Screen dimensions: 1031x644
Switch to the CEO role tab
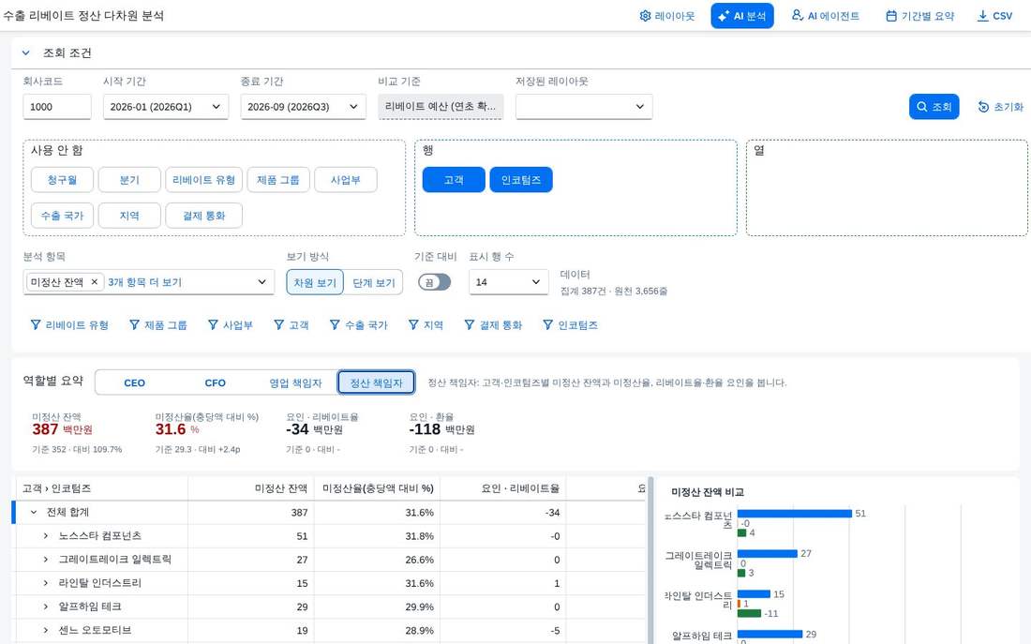134,382
